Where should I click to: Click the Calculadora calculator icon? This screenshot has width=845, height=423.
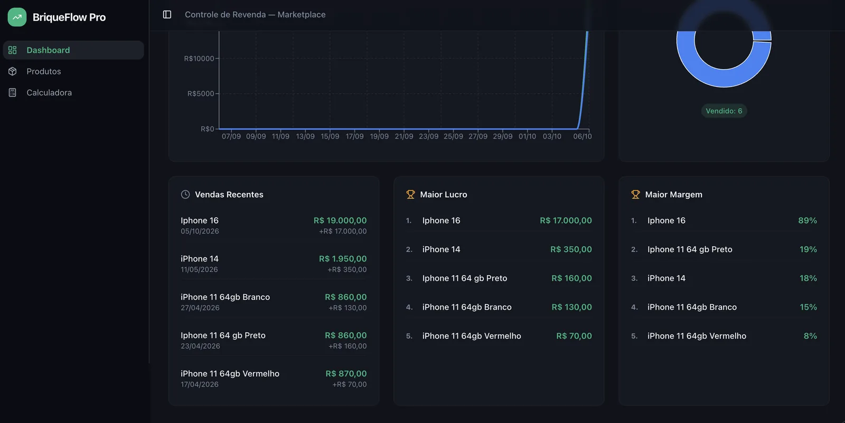click(x=13, y=92)
